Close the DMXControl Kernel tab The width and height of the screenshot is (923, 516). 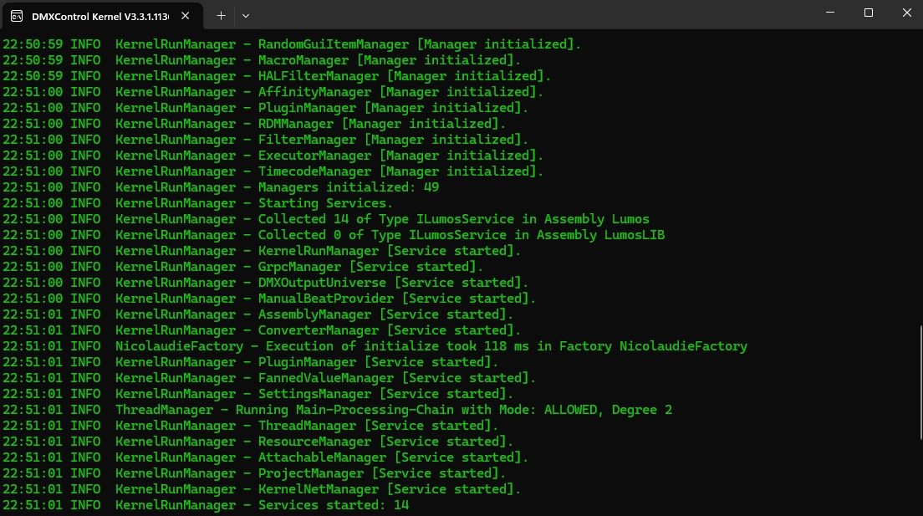186,16
